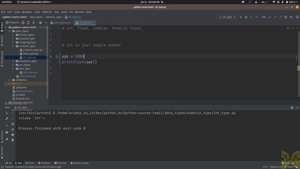The image size is (300, 169).
Task: Click data_types in the breadcrumb bar
Action: pos(36,17)
